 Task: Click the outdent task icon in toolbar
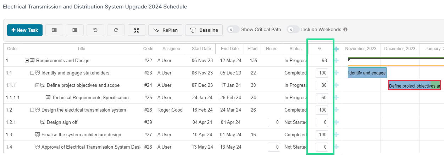54,30
